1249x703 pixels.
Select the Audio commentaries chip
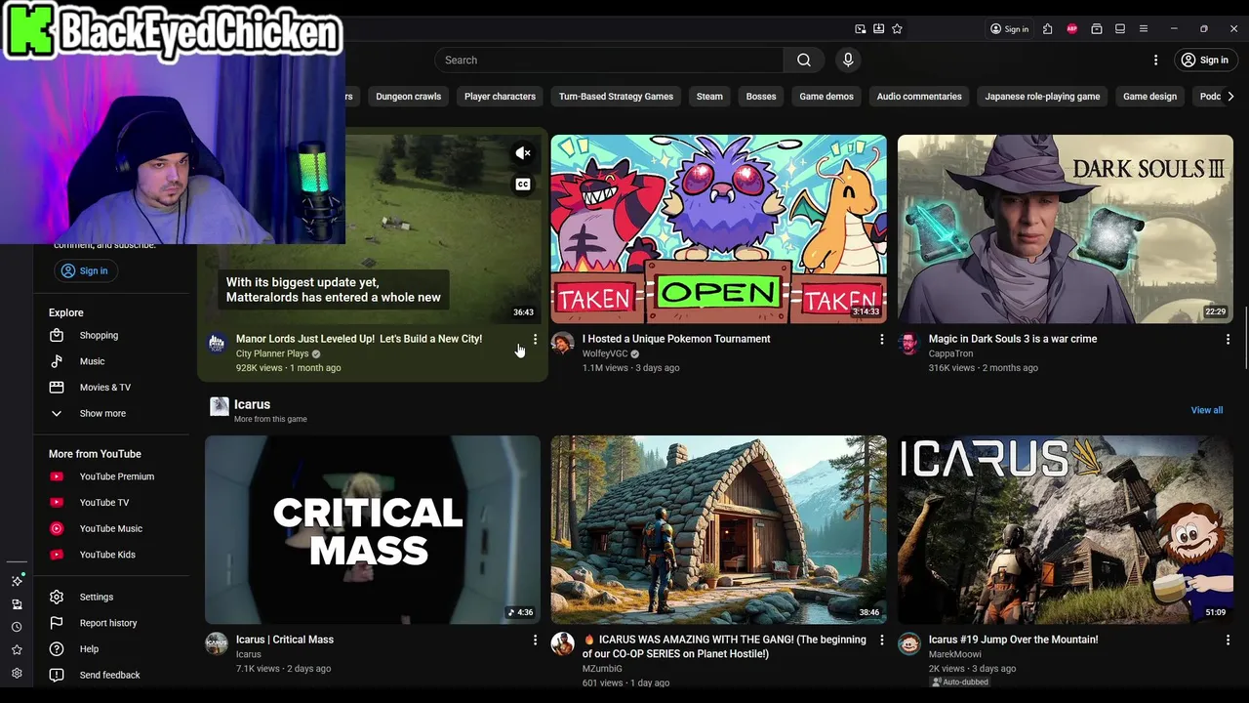[919, 96]
